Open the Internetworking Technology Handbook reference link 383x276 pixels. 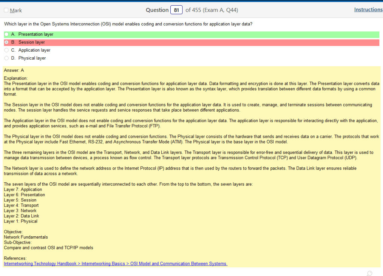[115, 264]
